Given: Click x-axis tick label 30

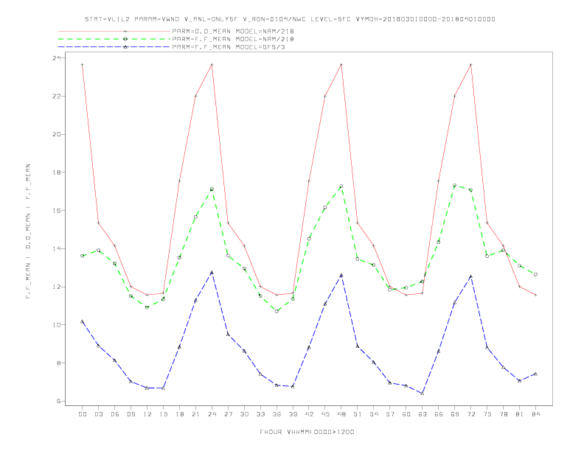Looking at the screenshot, I should (x=244, y=414).
